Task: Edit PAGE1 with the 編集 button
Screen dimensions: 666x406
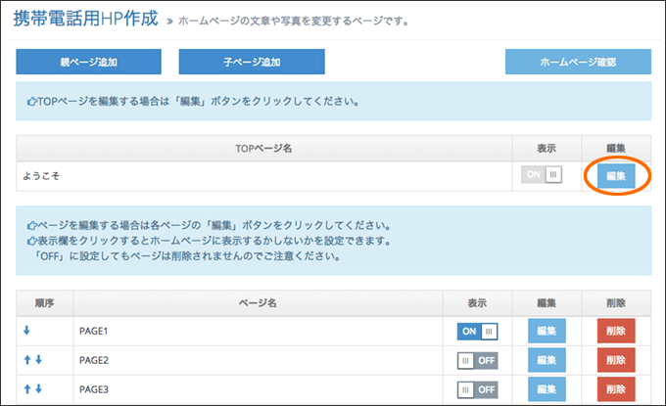Action: click(547, 331)
